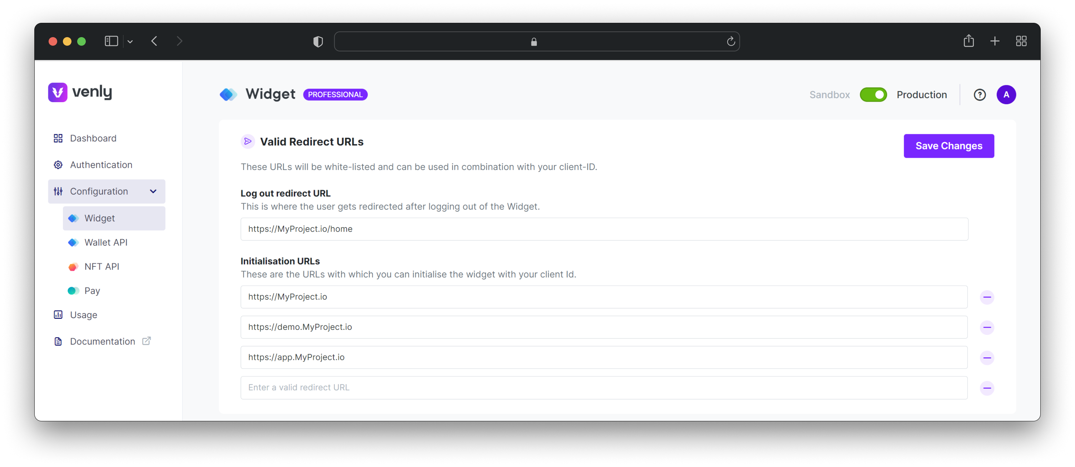Screen dimensions: 1075x467
Task: Select the Production environment label
Action: (921, 95)
